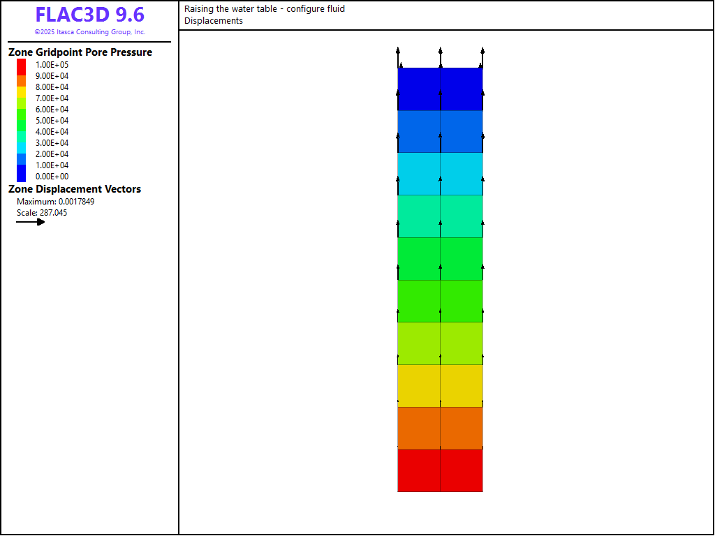The height and width of the screenshot is (536, 715).
Task: Select the Zone Displacement Vectors legend heading
Action: click(x=75, y=189)
